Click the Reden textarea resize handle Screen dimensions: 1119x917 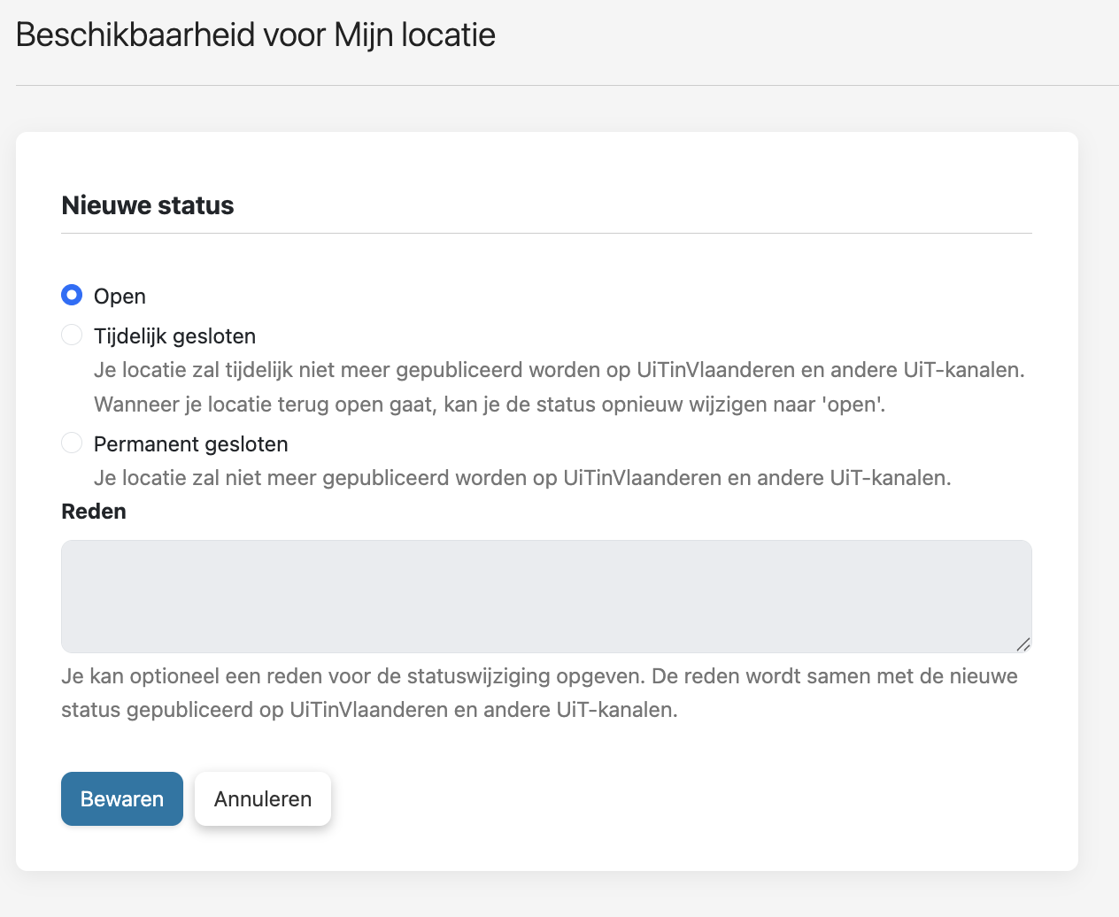[1023, 644]
